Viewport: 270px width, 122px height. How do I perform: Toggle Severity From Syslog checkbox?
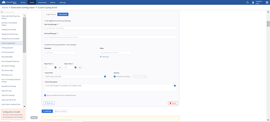(115, 77)
